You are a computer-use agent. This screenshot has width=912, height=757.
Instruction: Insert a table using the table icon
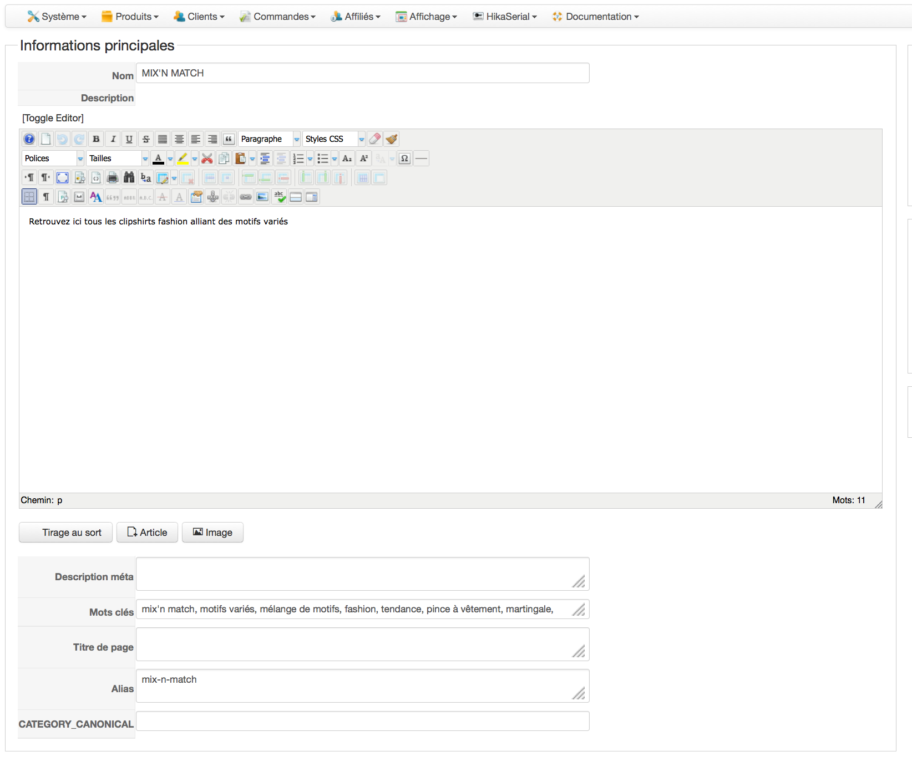point(163,178)
